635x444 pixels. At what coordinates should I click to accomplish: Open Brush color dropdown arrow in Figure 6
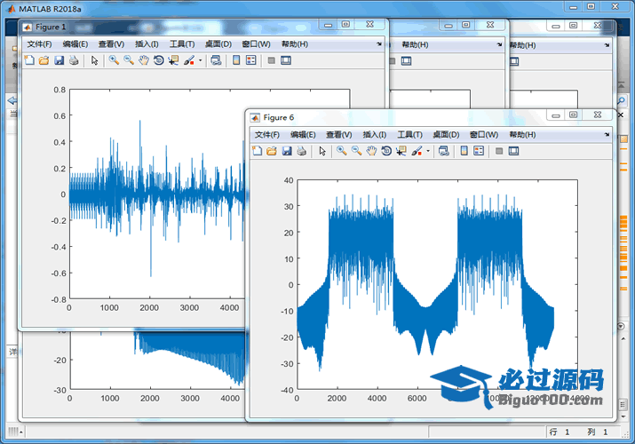(x=428, y=151)
